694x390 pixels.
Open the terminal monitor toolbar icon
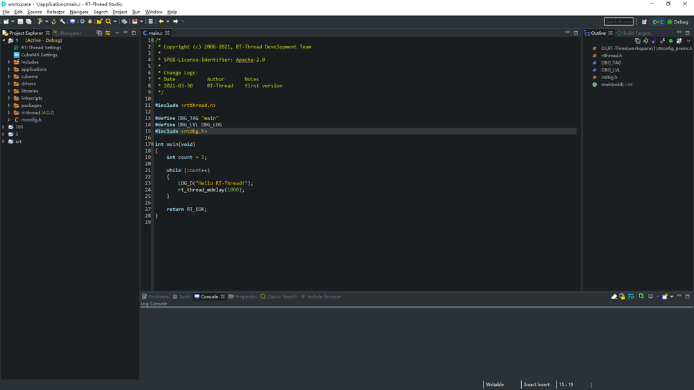(x=72, y=22)
